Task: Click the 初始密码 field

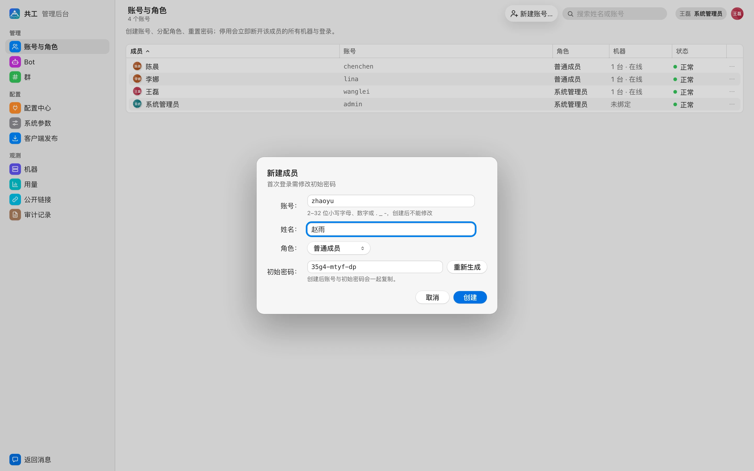Action: click(x=375, y=267)
